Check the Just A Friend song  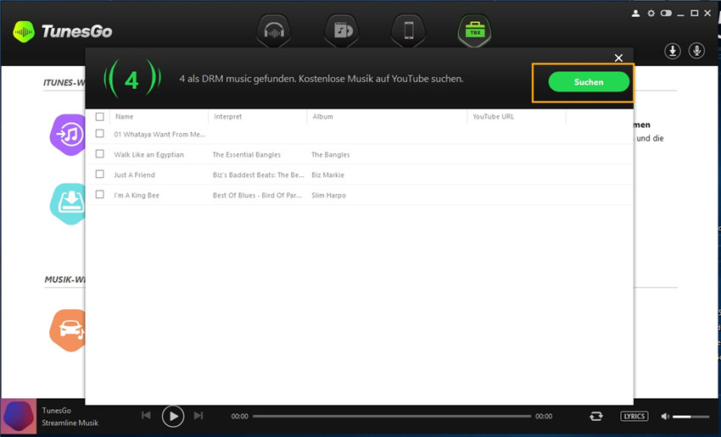(100, 174)
